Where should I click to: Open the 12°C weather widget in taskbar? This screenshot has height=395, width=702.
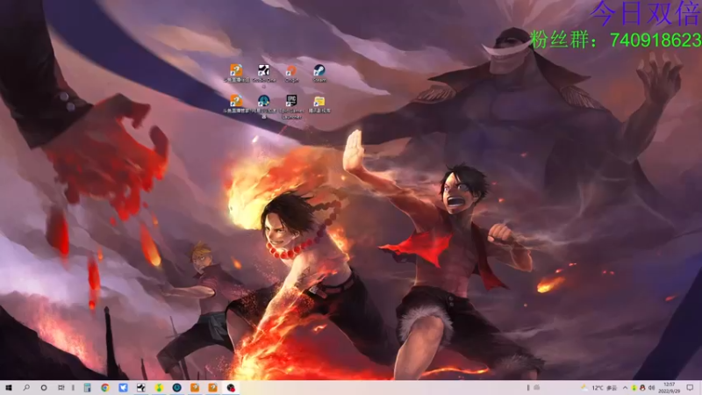(599, 388)
